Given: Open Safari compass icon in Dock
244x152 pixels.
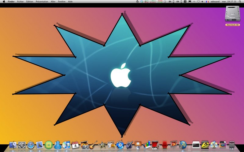Looking at the screenshot, I should click(31, 145).
